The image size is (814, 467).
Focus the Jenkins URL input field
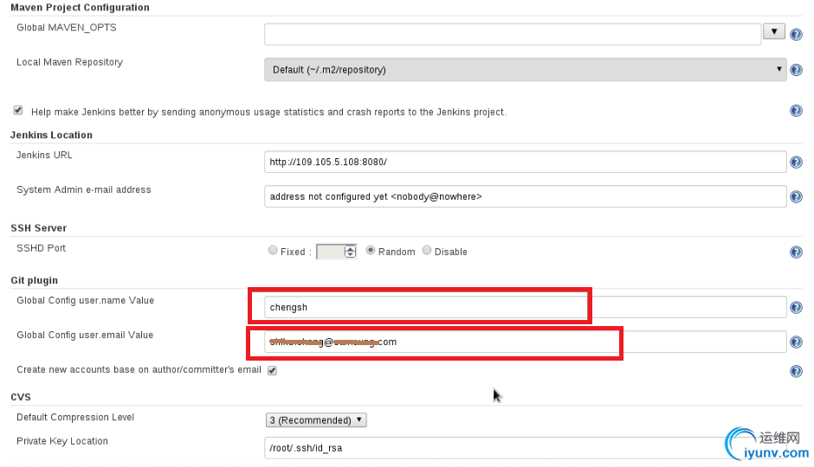click(526, 162)
